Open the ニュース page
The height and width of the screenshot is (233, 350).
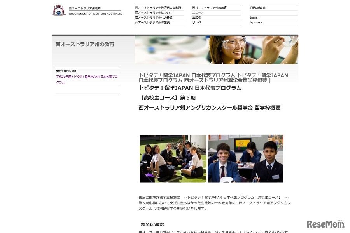[196, 12]
